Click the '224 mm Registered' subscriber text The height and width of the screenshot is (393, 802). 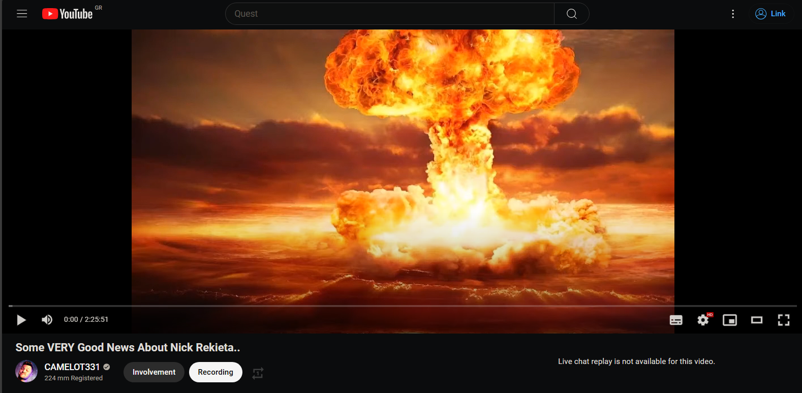[74, 378]
